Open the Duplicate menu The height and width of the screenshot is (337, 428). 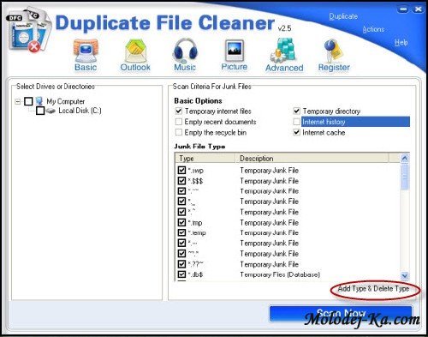point(343,16)
